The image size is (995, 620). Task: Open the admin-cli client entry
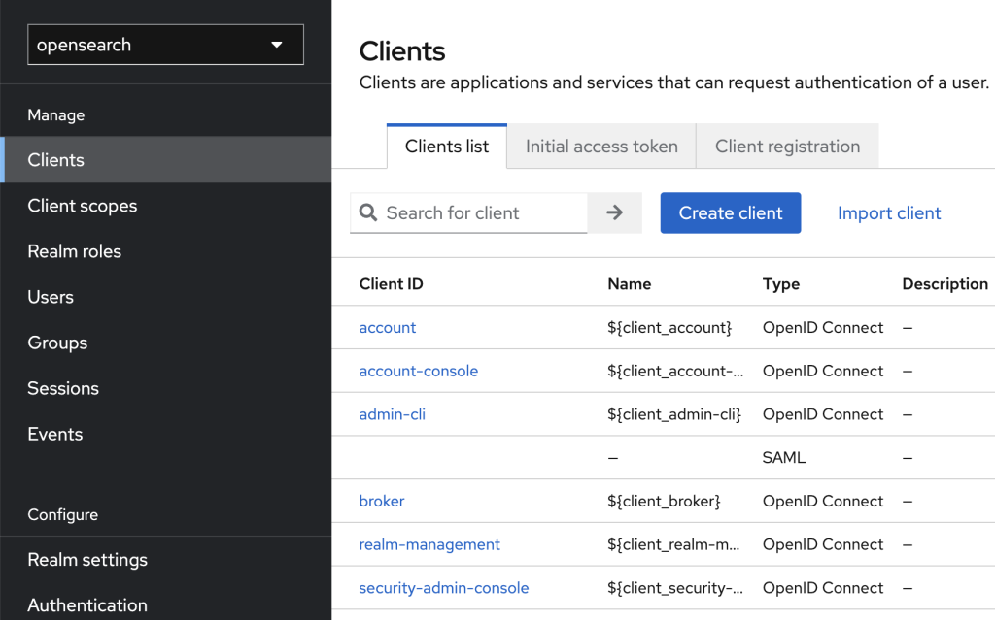point(393,414)
